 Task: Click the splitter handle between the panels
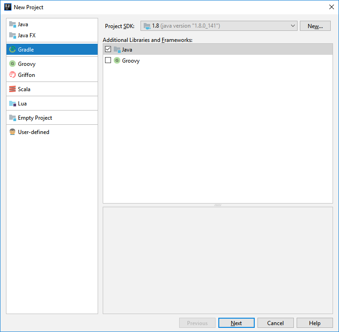tap(218, 205)
